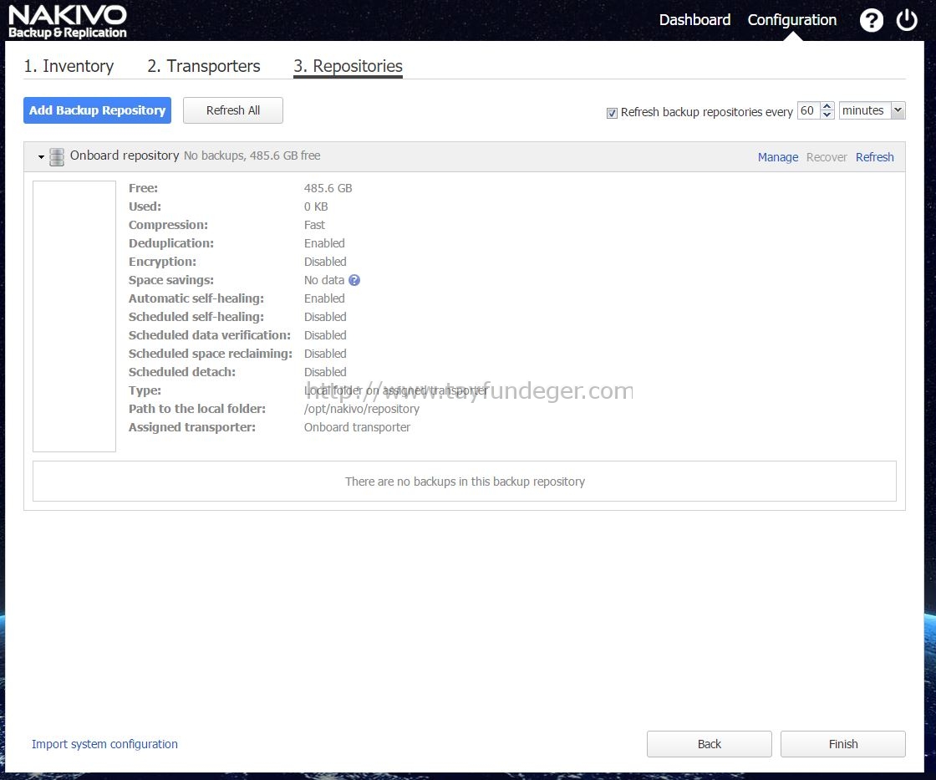Click the power logout icon
This screenshot has width=936, height=780.
(907, 20)
